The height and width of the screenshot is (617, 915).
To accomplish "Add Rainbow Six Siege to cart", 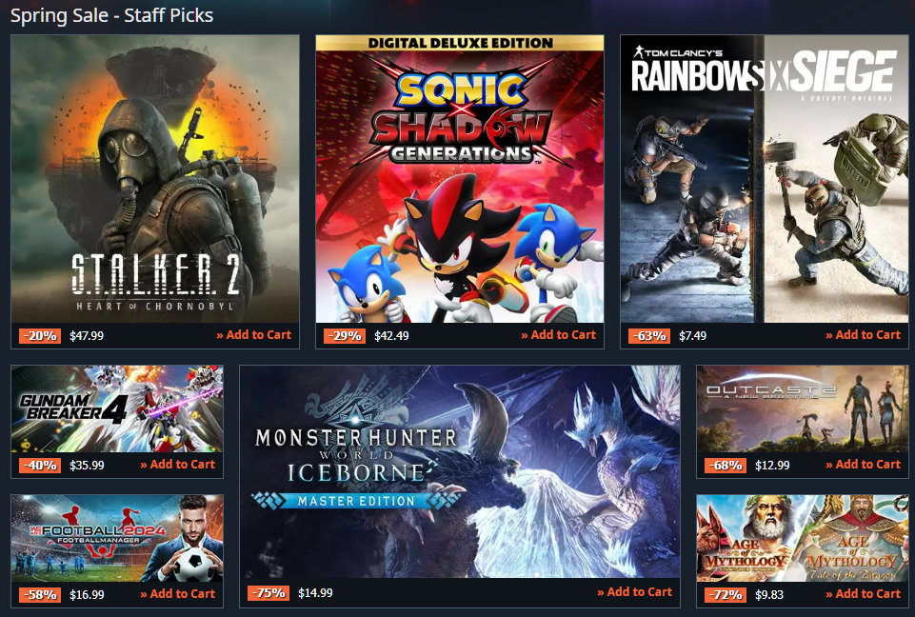I will click(863, 335).
